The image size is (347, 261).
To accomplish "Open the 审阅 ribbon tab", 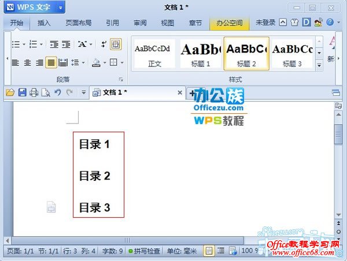I will [x=140, y=23].
